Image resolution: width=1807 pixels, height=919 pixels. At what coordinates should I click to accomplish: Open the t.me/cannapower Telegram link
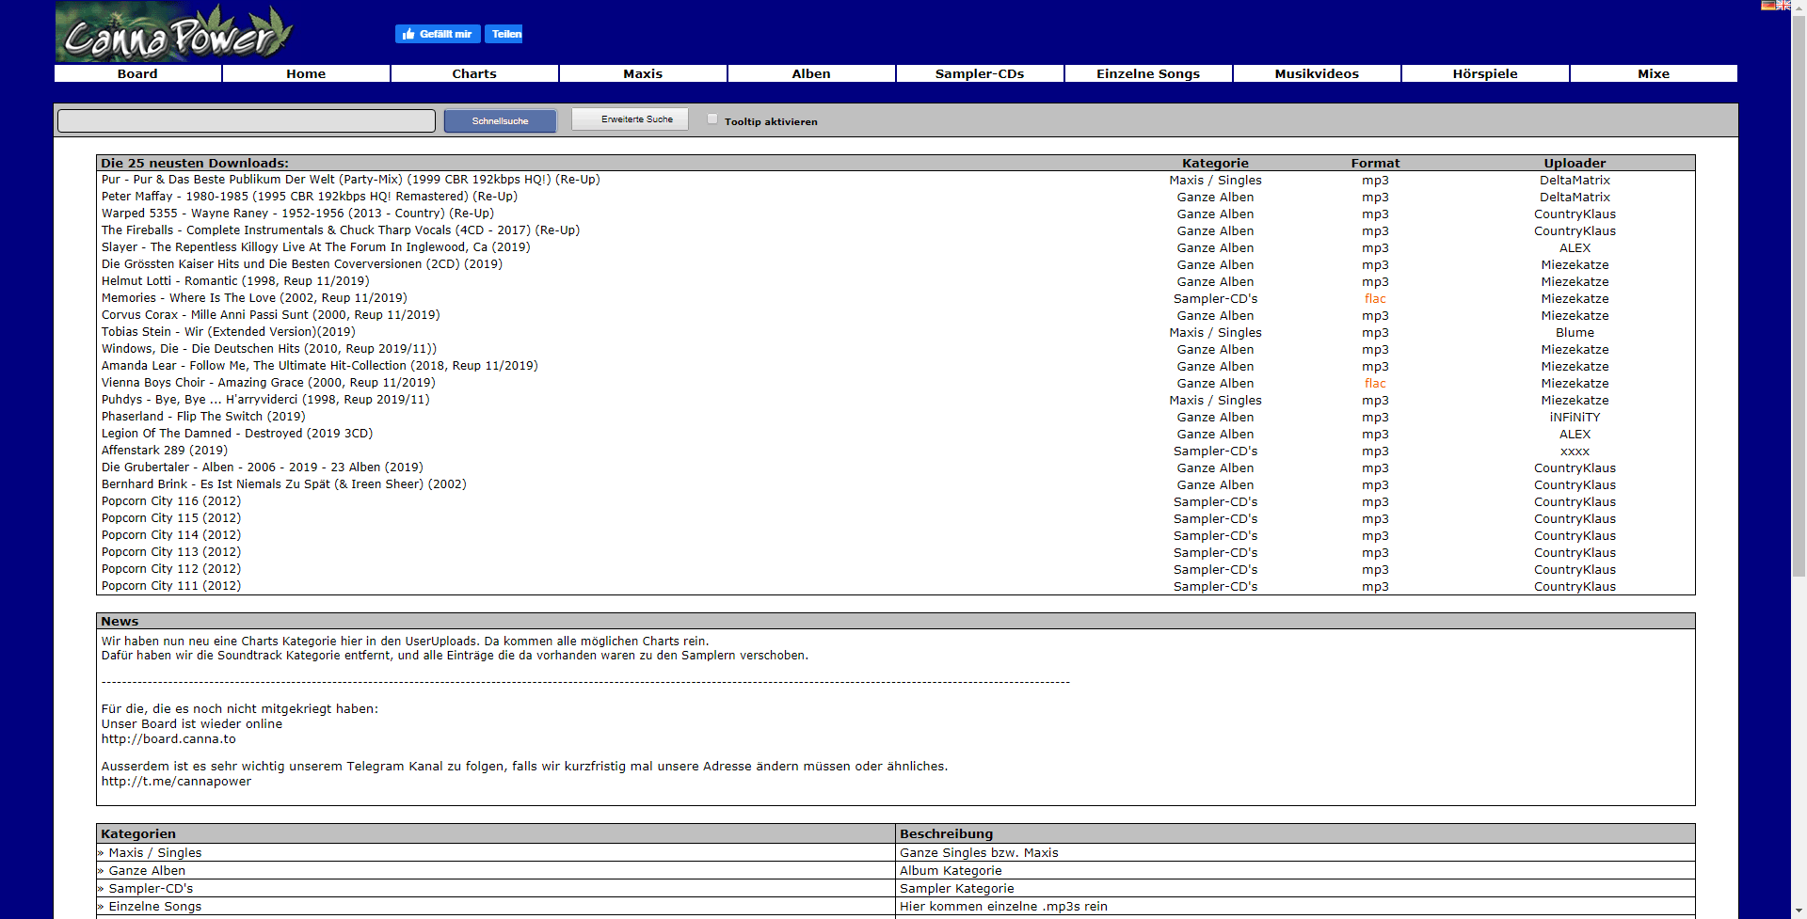point(176,782)
